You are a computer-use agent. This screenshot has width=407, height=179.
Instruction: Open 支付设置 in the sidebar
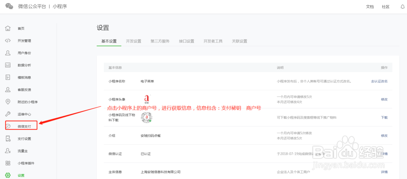pos(24,139)
